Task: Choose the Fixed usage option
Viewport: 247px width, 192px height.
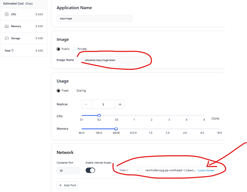Action: point(58,90)
